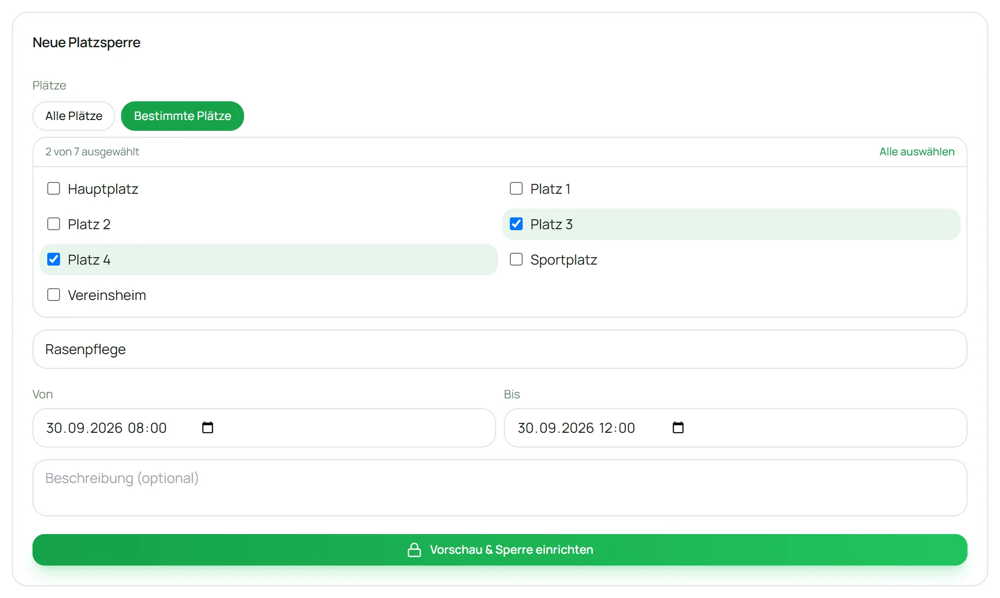Click the Alle auswählen link
1000x598 pixels.
pos(917,152)
